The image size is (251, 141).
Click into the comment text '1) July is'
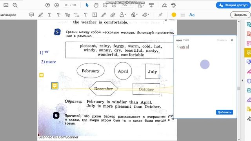click(182, 47)
